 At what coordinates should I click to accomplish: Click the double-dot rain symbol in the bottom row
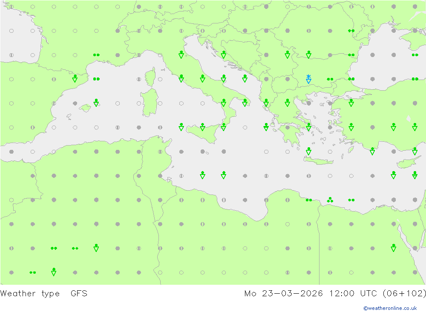(33, 272)
